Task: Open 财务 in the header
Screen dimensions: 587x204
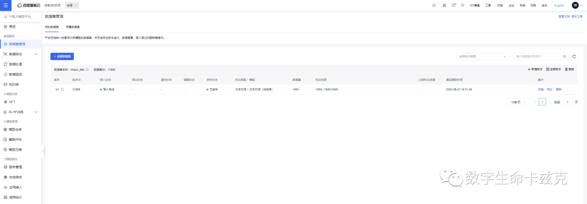Action: [534, 5]
